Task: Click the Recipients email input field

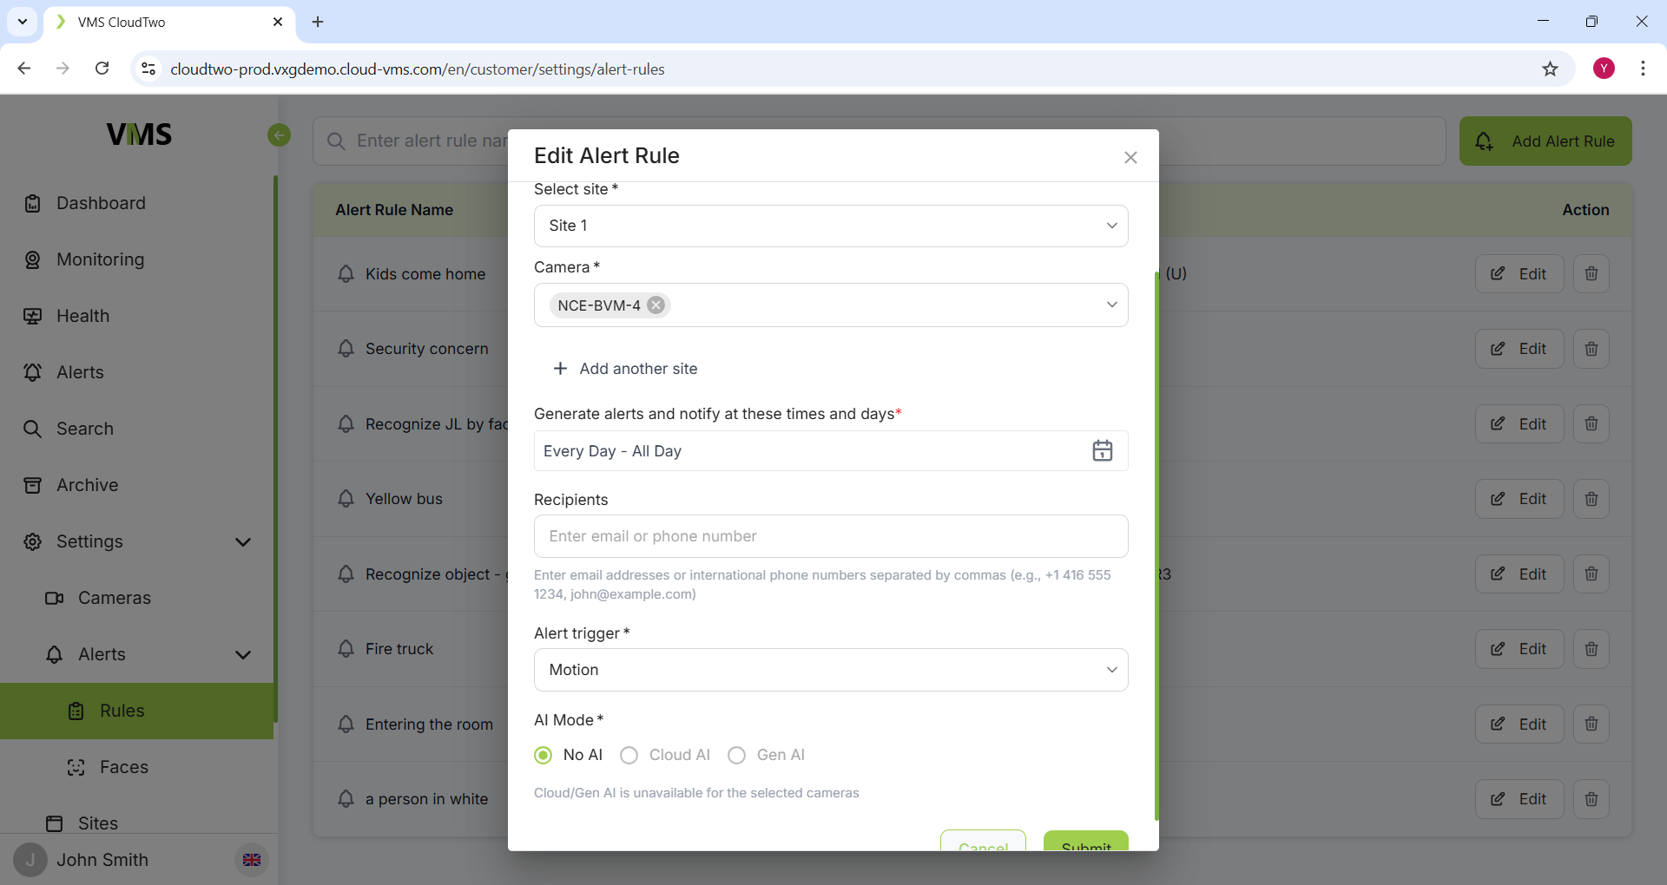Action: tap(830, 536)
